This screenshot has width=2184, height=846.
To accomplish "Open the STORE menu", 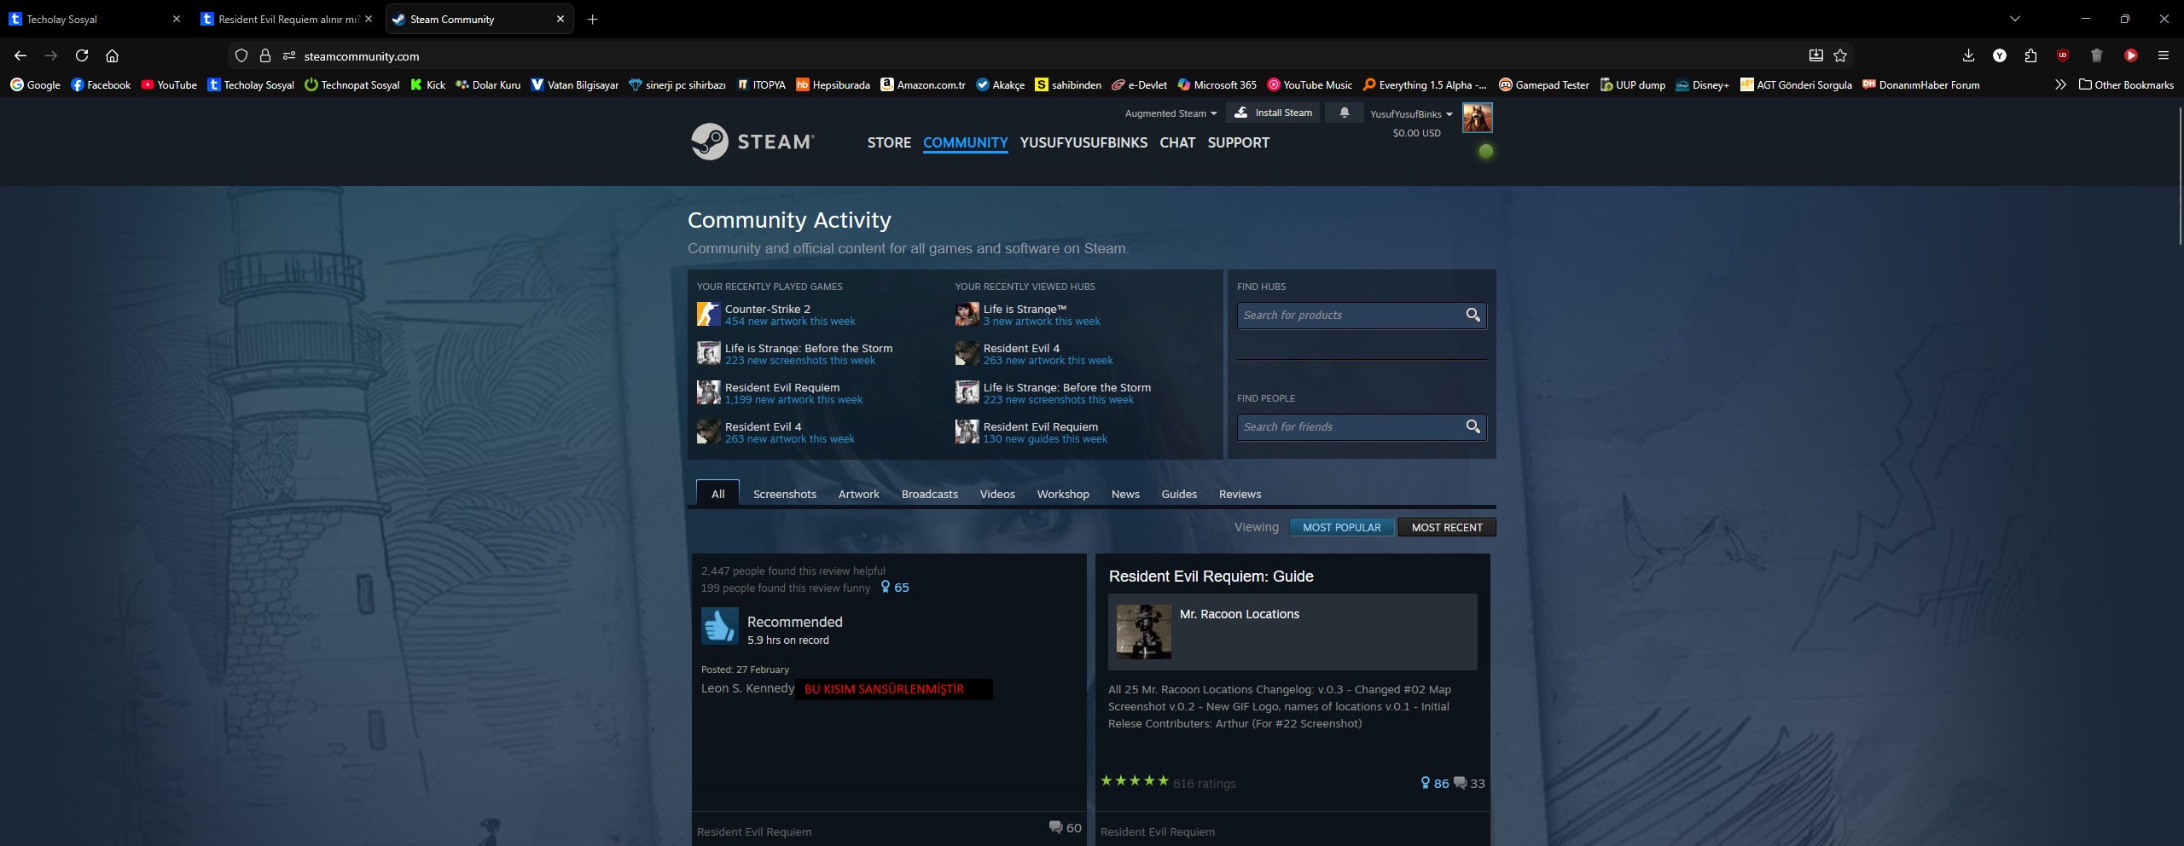I will point(889,142).
